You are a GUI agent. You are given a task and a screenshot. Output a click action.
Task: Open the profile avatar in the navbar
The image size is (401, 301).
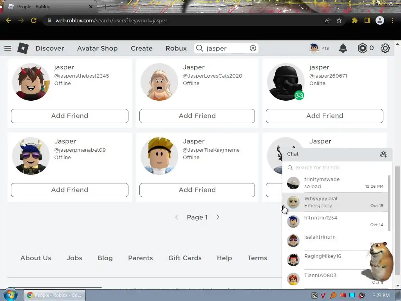(x=314, y=48)
